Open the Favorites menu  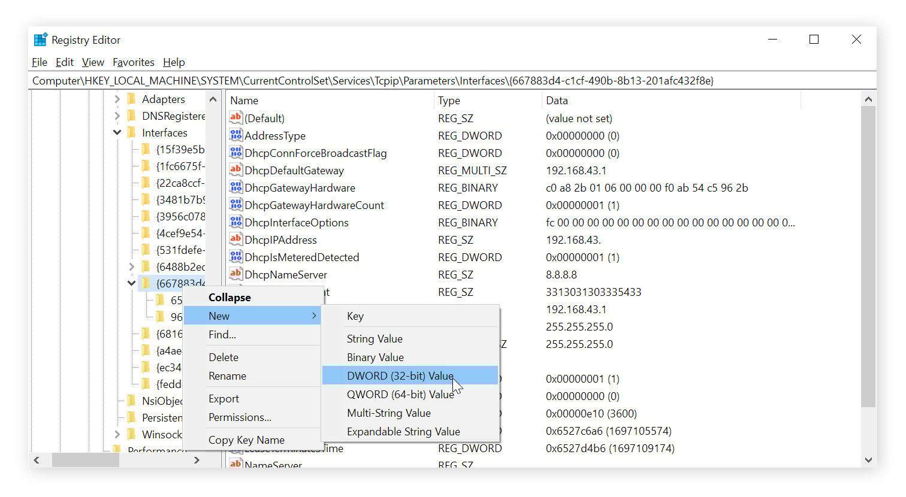click(134, 62)
